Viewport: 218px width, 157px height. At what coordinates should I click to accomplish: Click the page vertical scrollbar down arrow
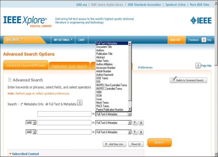pos(216,154)
